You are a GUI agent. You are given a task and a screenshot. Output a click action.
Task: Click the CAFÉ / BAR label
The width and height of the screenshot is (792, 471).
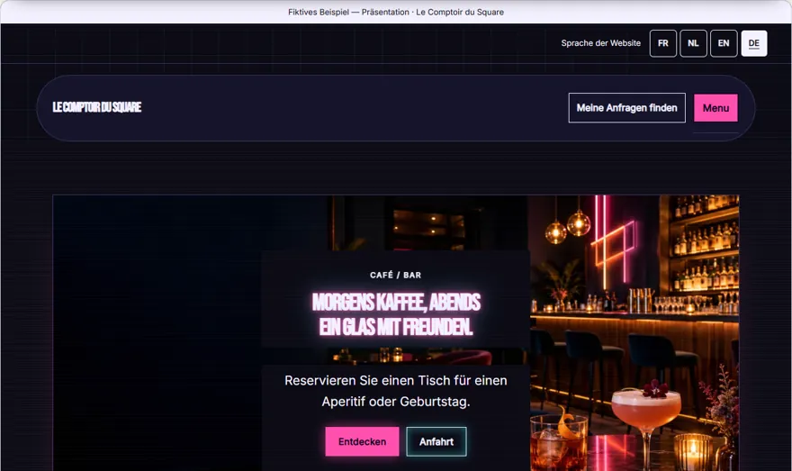pyautogui.click(x=395, y=275)
